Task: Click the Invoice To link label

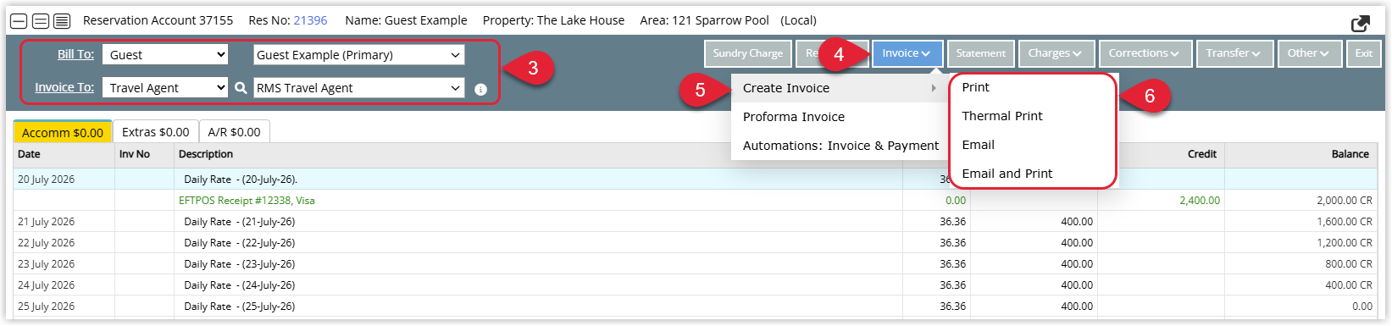Action: (x=64, y=87)
